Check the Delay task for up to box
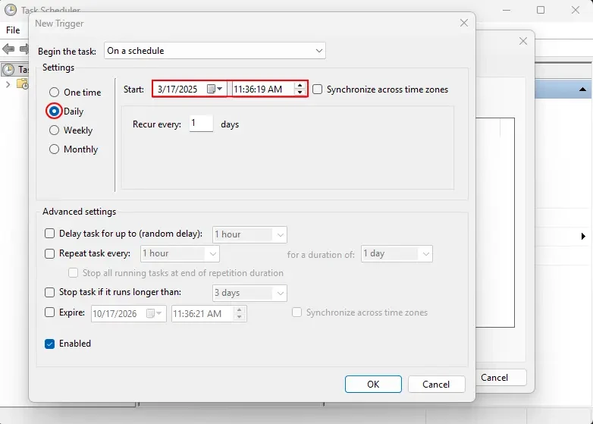593x424 pixels. pyautogui.click(x=50, y=234)
